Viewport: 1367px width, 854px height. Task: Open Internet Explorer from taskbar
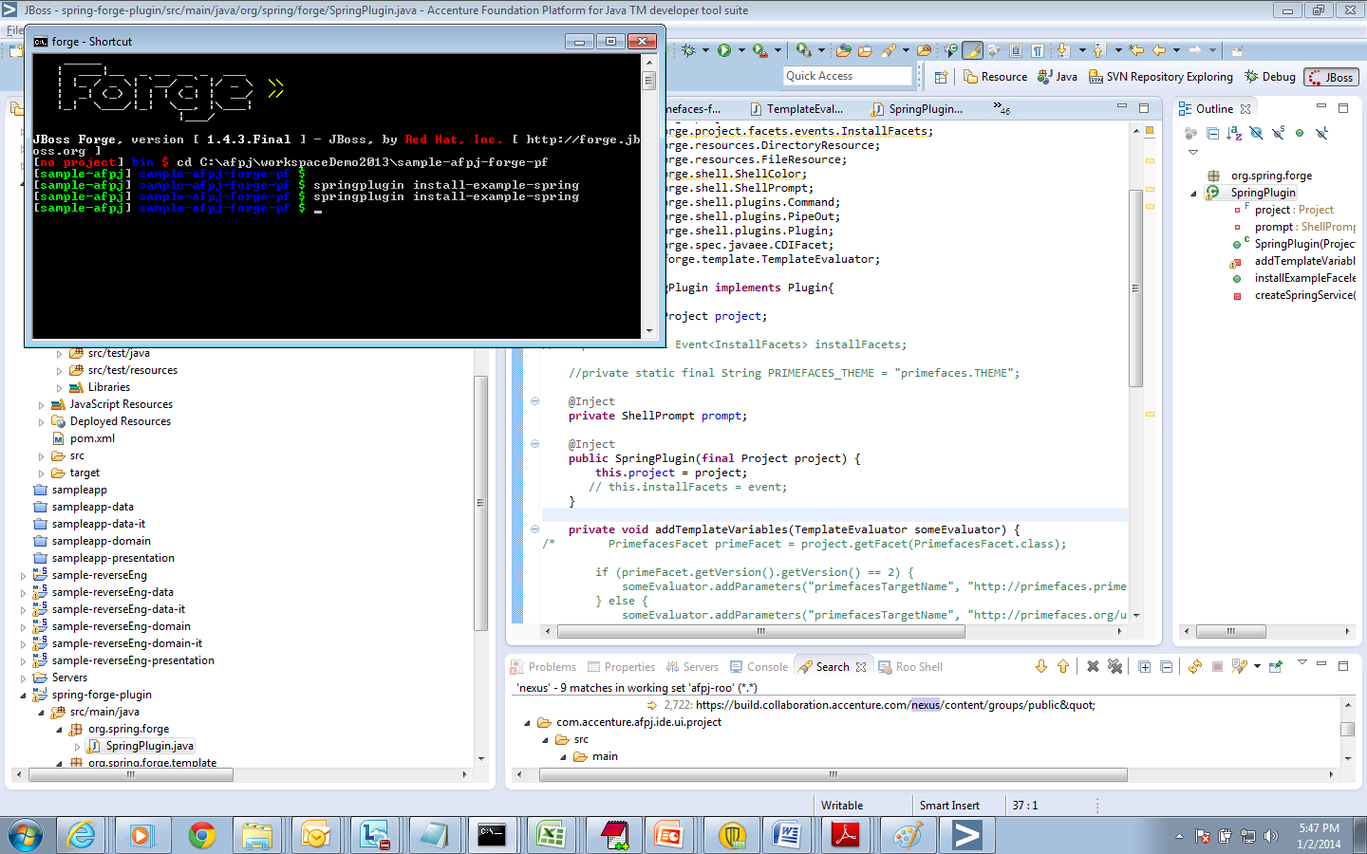[x=83, y=835]
